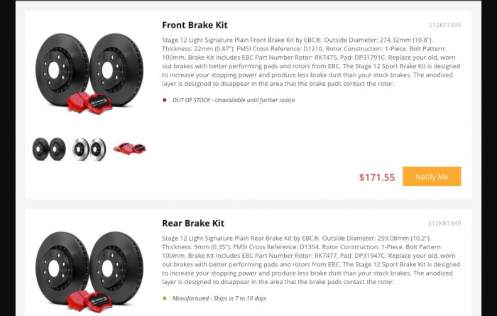497x316 pixels.
Task: Click the Front Brake Kit description paragraph
Action: coord(311,62)
